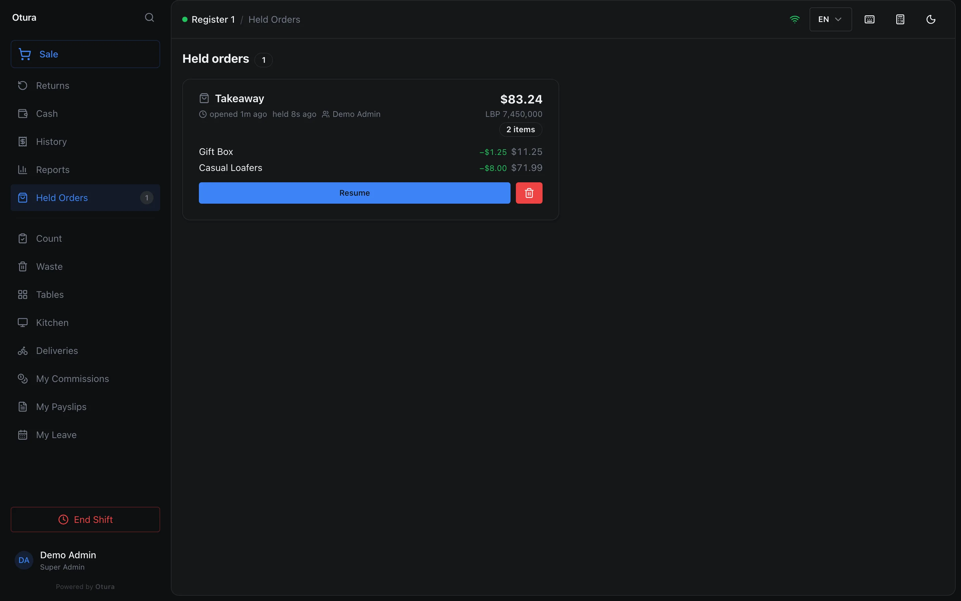Click the $11.25 Gift Box price
The width and height of the screenshot is (961, 601).
click(527, 152)
